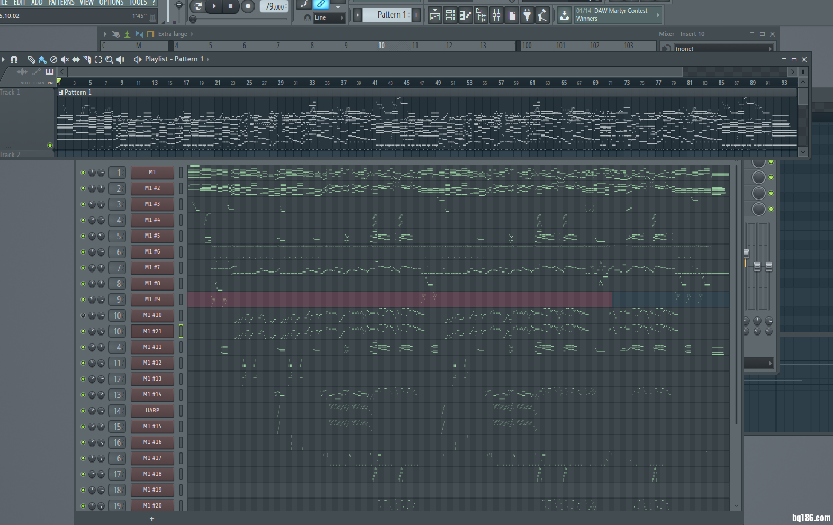Open the Extra large mixer layout dropdown
833x525 pixels.
[175, 34]
